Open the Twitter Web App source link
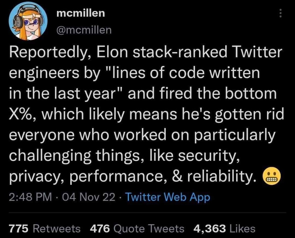The width and height of the screenshot is (295, 238). click(x=168, y=197)
